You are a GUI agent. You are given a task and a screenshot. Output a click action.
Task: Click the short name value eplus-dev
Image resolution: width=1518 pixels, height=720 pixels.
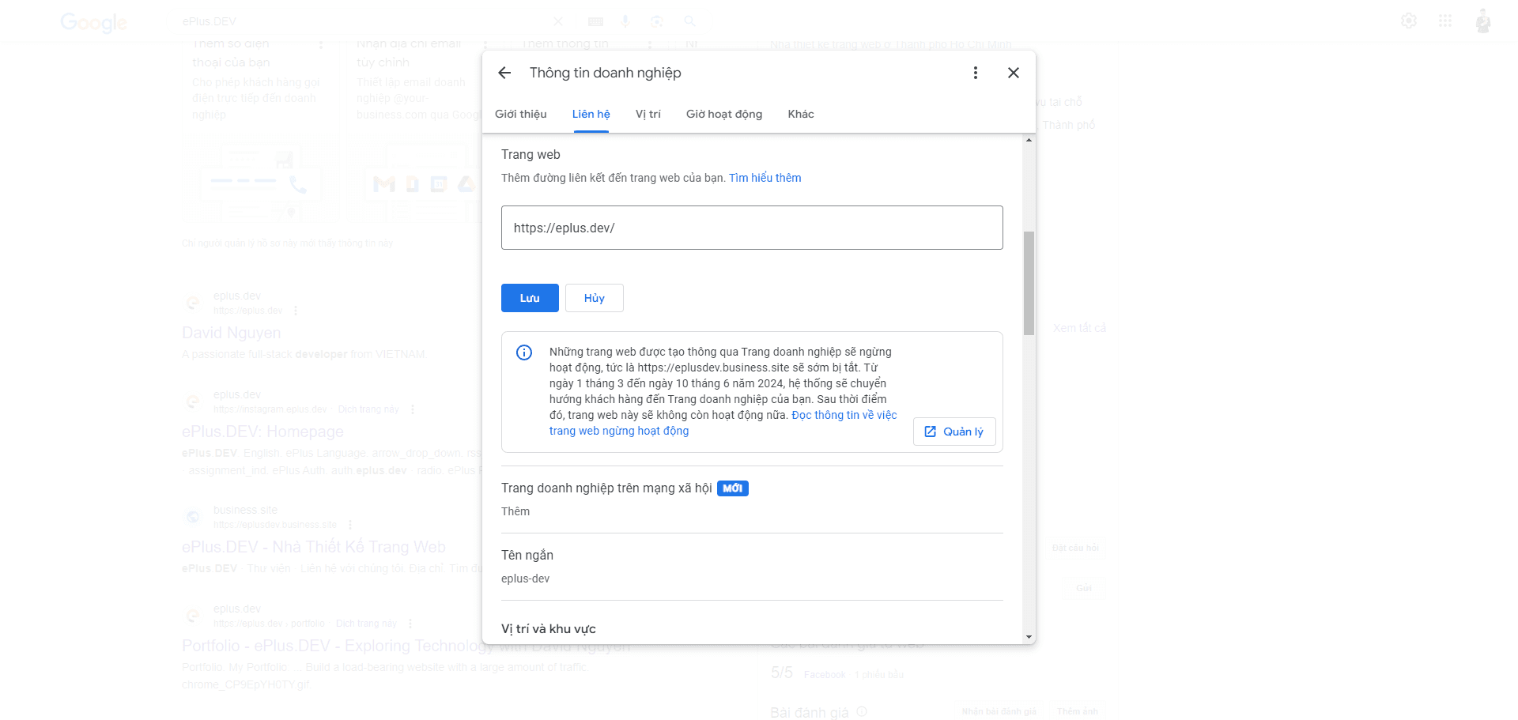pyautogui.click(x=525, y=579)
